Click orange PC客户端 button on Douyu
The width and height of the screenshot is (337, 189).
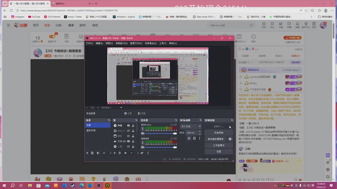pos(292,38)
